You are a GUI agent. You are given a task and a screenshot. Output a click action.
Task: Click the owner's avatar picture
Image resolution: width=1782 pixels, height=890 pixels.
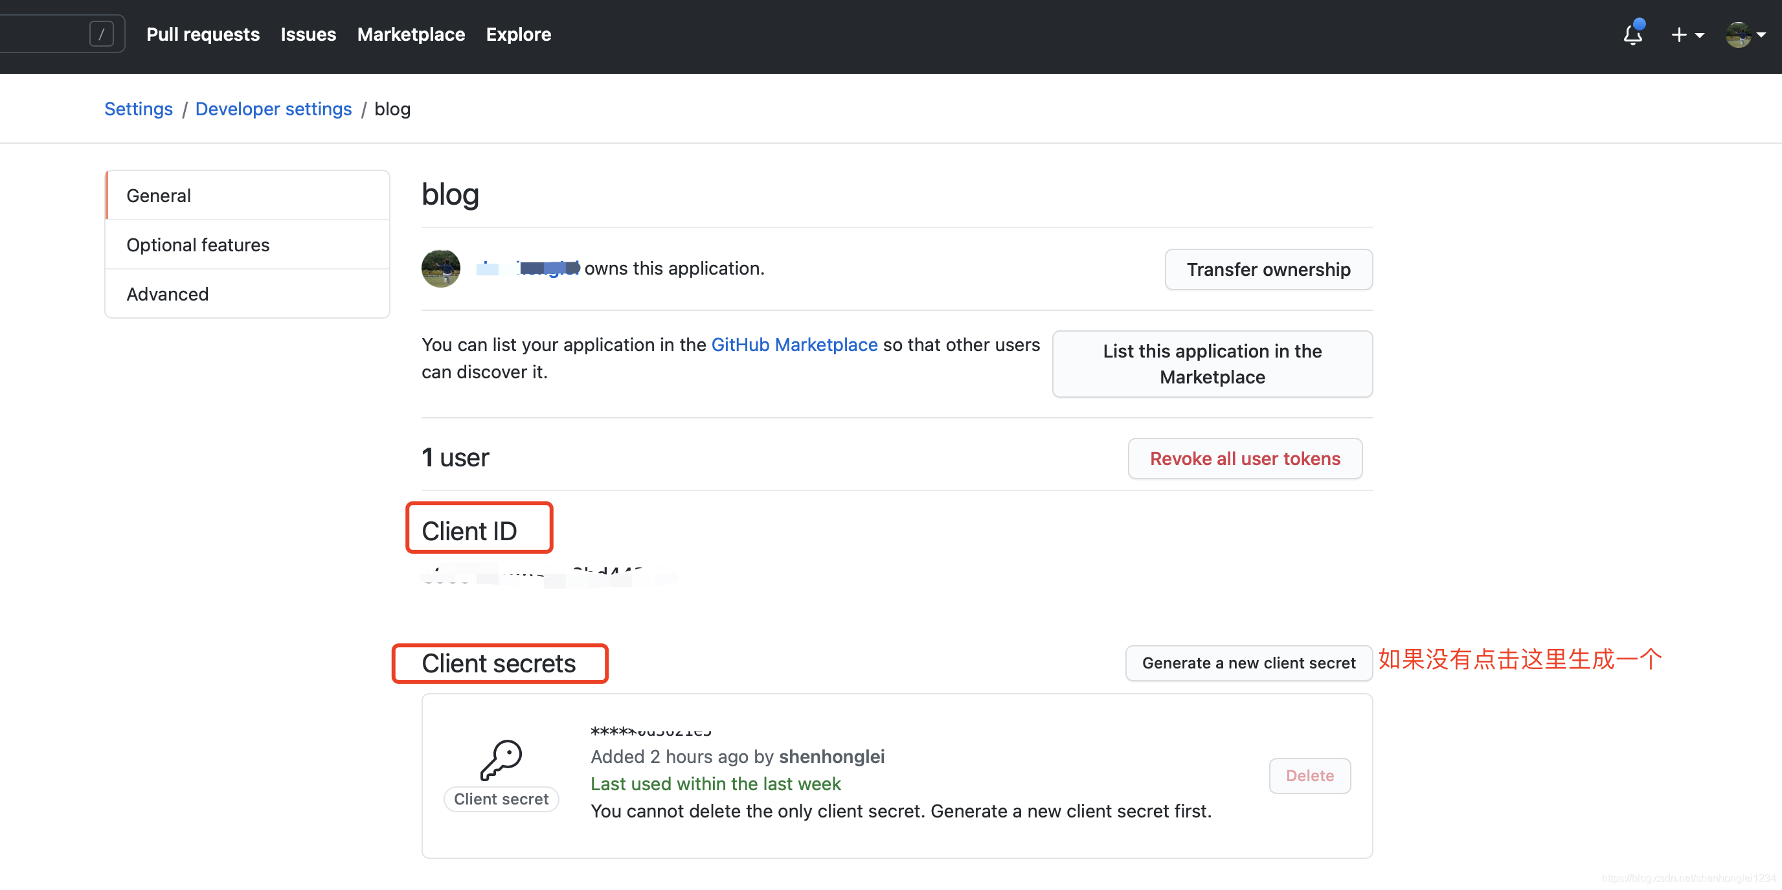pos(441,269)
